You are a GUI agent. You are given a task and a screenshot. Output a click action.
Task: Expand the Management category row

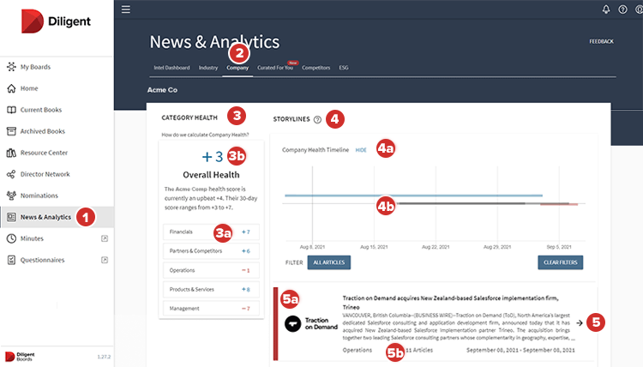[x=210, y=307]
